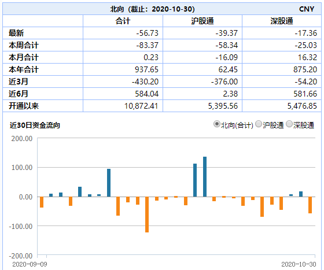Click the 近30日资金流向 chart title

tap(35, 125)
